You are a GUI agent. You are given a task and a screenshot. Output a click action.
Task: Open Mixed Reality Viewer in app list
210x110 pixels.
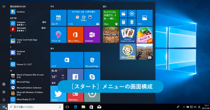coord(28,99)
